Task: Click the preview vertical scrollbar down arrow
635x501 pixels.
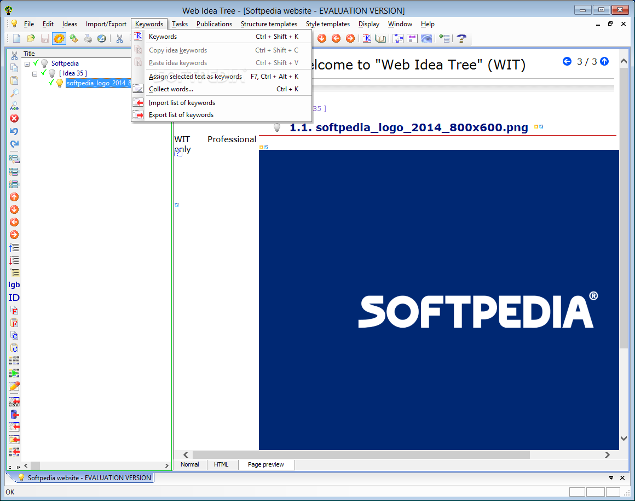Action: point(624,438)
